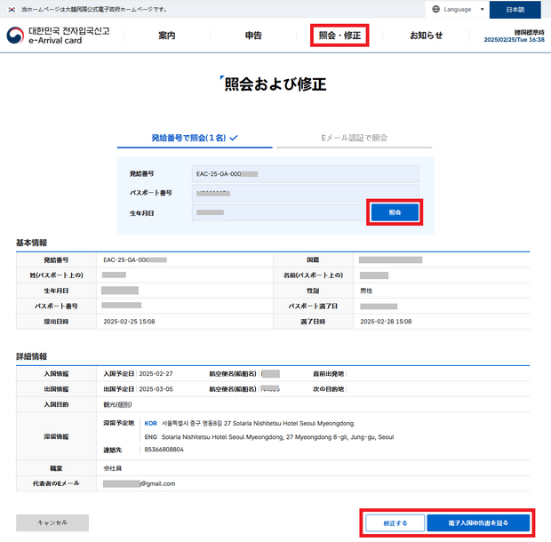Click the English hotel address line
Viewport: 551px width, 542px height.
(277, 437)
